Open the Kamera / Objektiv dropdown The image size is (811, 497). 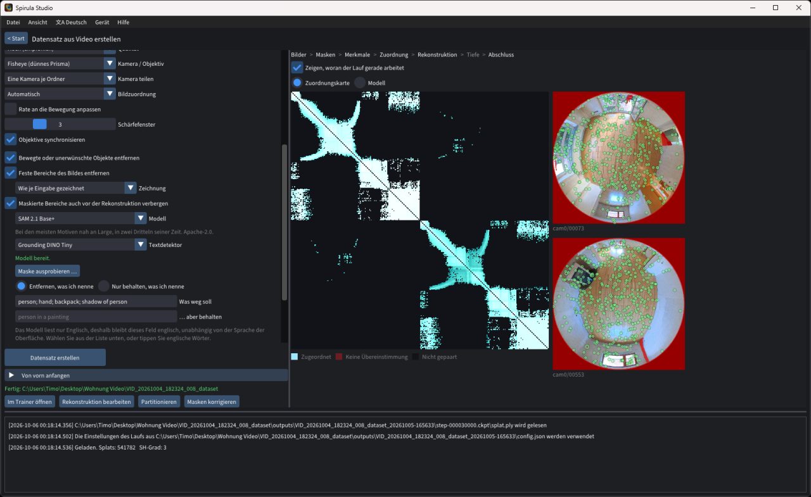[x=60, y=63]
